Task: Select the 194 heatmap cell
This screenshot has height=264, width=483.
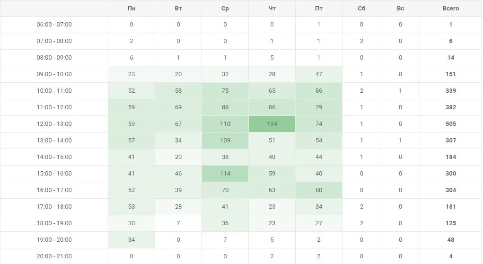Action: click(272, 124)
